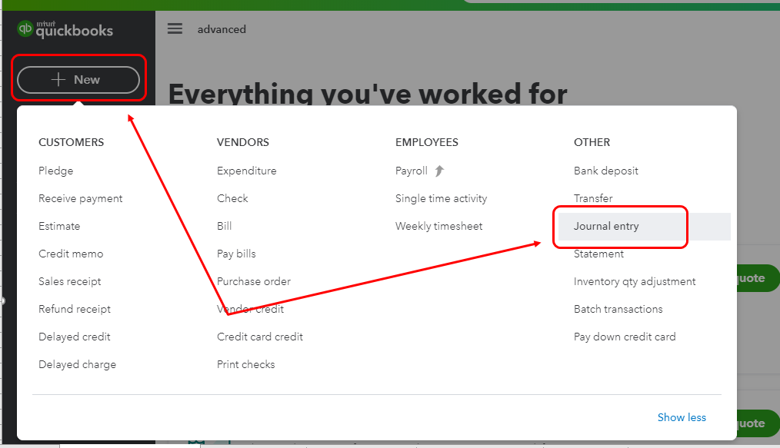This screenshot has width=780, height=448.
Task: Select Credit memo
Action: tap(71, 254)
